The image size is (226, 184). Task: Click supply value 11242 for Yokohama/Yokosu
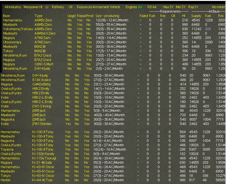coord(196,29)
